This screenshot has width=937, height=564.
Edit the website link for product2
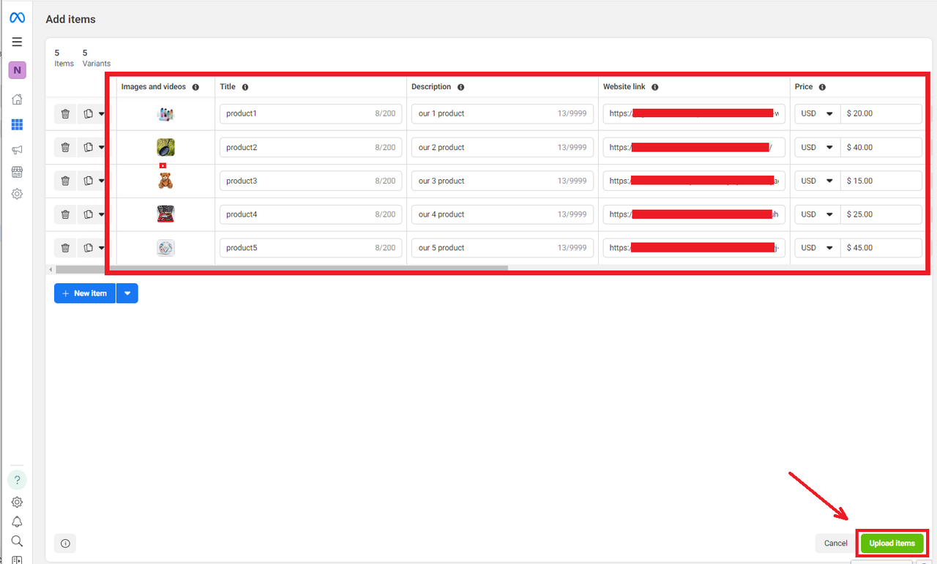(694, 147)
